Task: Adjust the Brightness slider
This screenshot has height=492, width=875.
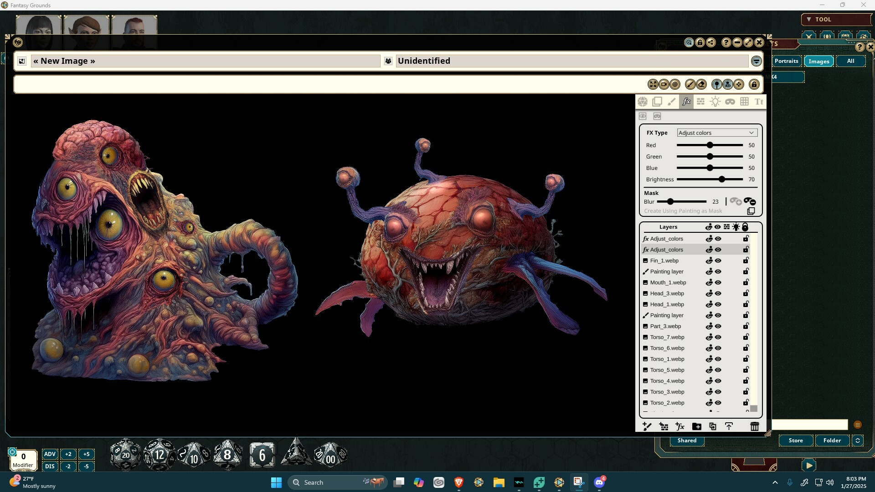Action: pos(722,179)
